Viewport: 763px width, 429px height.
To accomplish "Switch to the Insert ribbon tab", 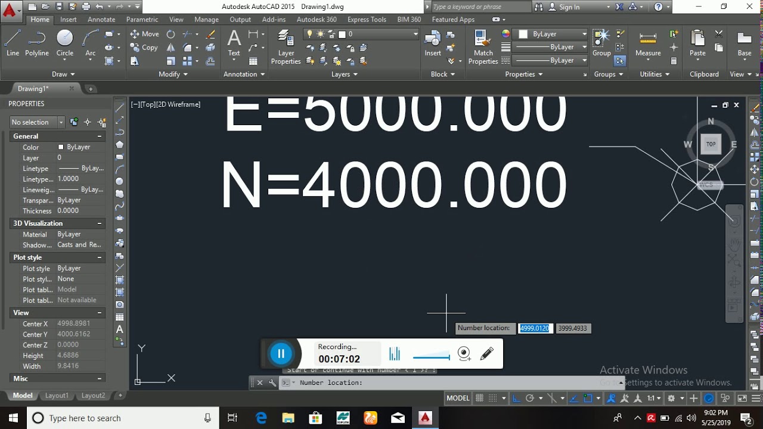I will click(x=68, y=20).
